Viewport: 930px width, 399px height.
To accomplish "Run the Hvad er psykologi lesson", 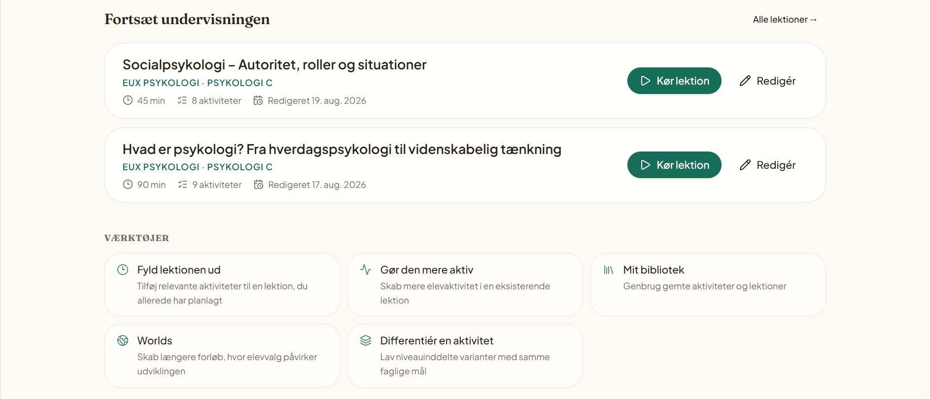I will tap(674, 165).
